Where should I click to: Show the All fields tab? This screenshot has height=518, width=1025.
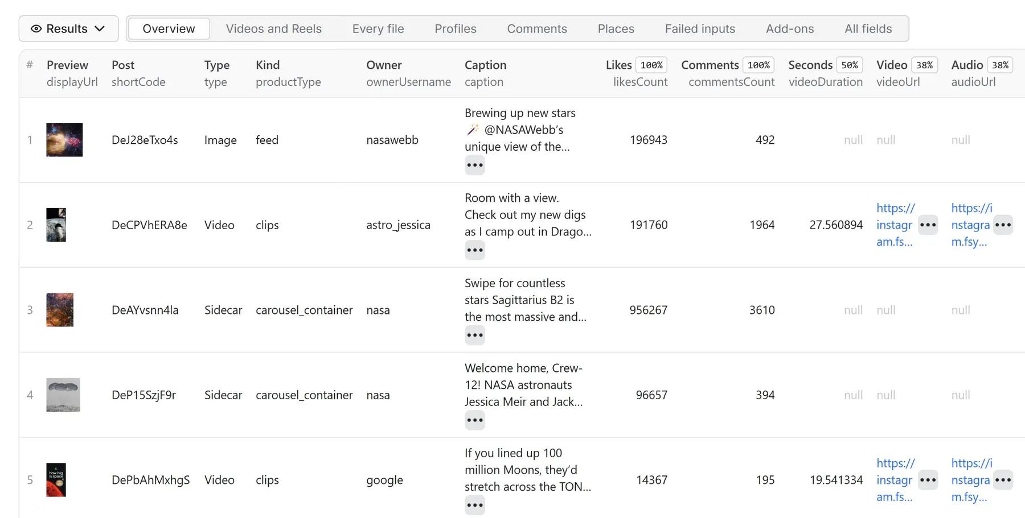(x=868, y=28)
